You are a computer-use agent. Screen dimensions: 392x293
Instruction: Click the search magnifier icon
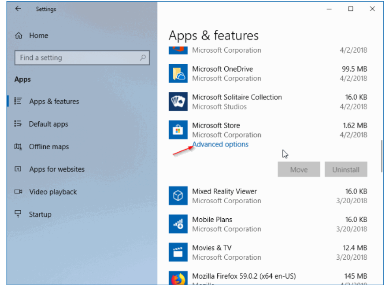143,57
